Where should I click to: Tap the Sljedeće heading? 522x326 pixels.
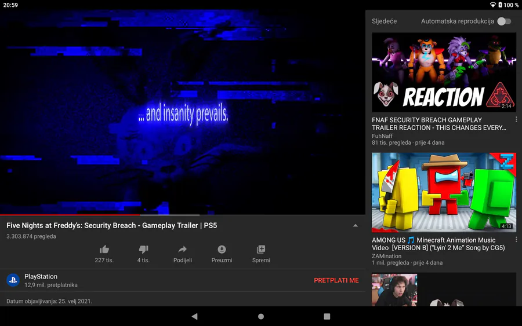[x=384, y=21]
